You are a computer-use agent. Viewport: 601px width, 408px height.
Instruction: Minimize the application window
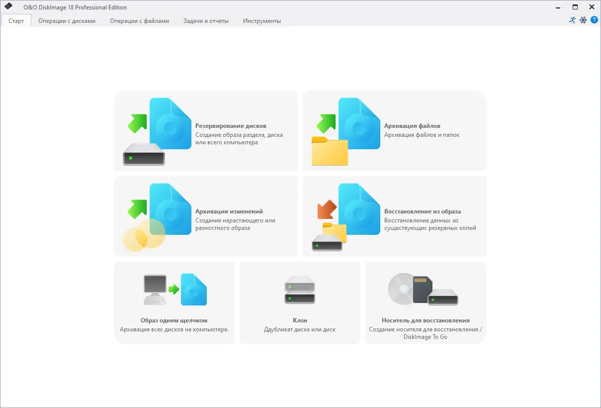click(557, 7)
